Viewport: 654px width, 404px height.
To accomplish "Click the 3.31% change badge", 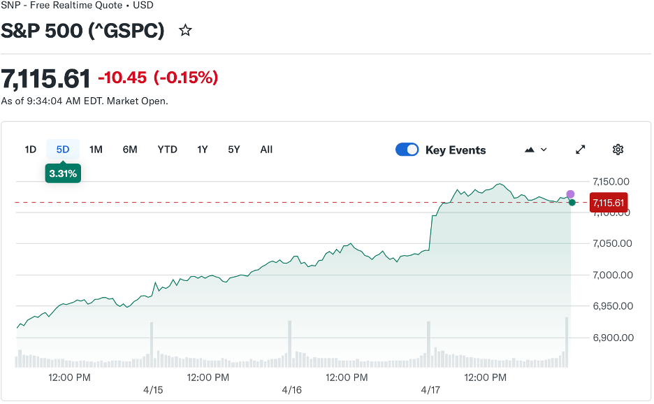I will 63,173.
